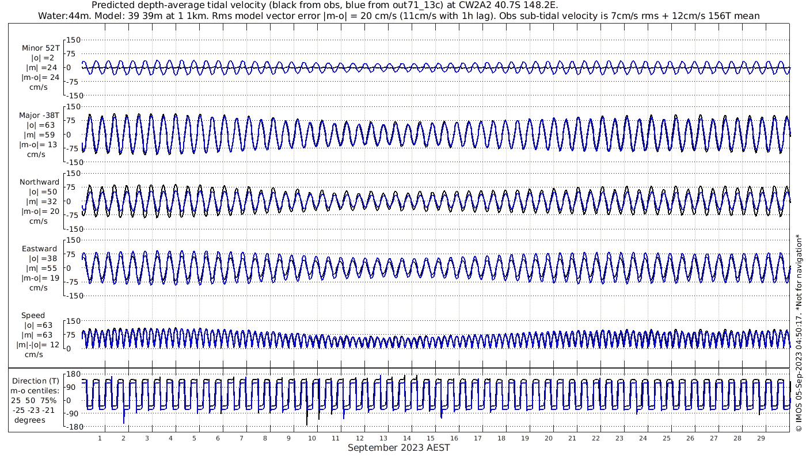This screenshot has height=460, width=806.
Task: Select '|m-o|= 24' in the Minor panel
Action: pyautogui.click(x=40, y=78)
